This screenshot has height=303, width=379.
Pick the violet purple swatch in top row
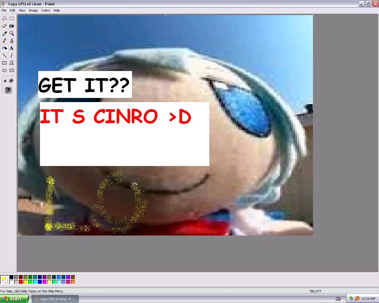point(68,277)
